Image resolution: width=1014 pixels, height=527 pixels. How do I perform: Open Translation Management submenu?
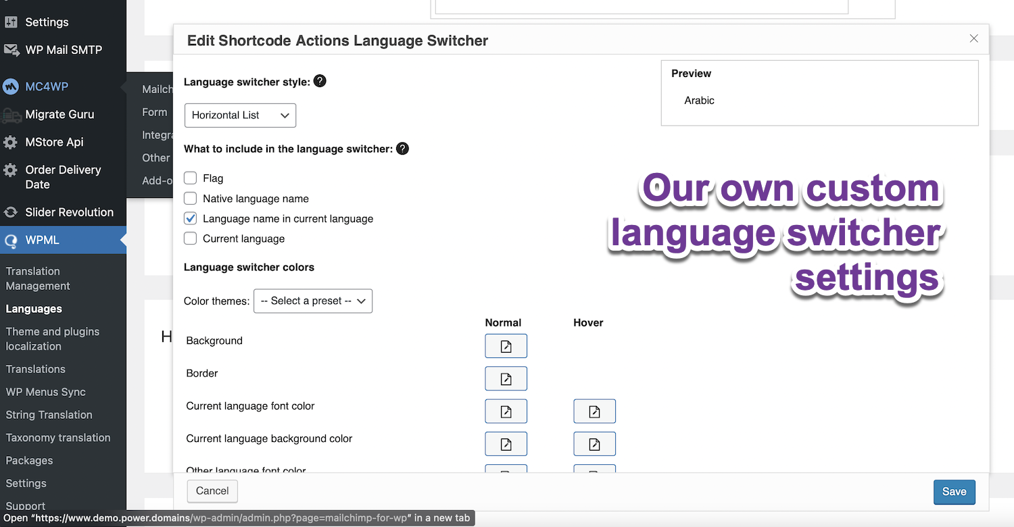(38, 278)
